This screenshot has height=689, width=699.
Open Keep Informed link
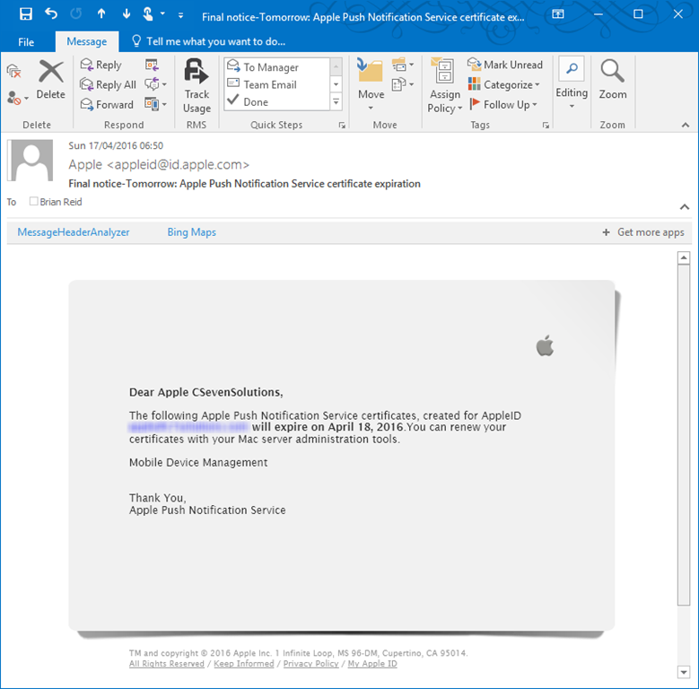[x=244, y=664]
